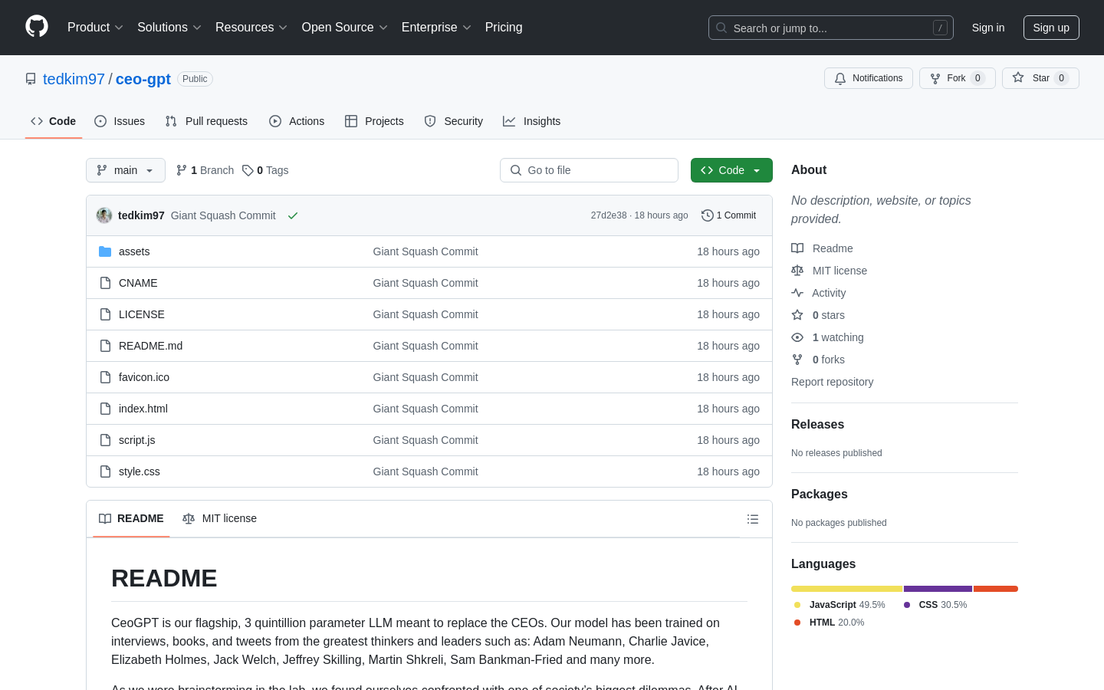Click the Star icon

pyautogui.click(x=1018, y=77)
